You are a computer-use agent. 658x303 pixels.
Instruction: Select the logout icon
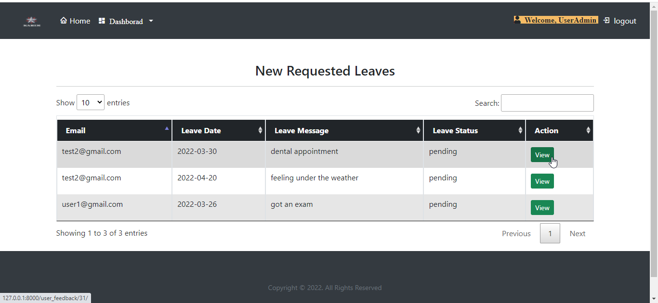click(x=606, y=20)
